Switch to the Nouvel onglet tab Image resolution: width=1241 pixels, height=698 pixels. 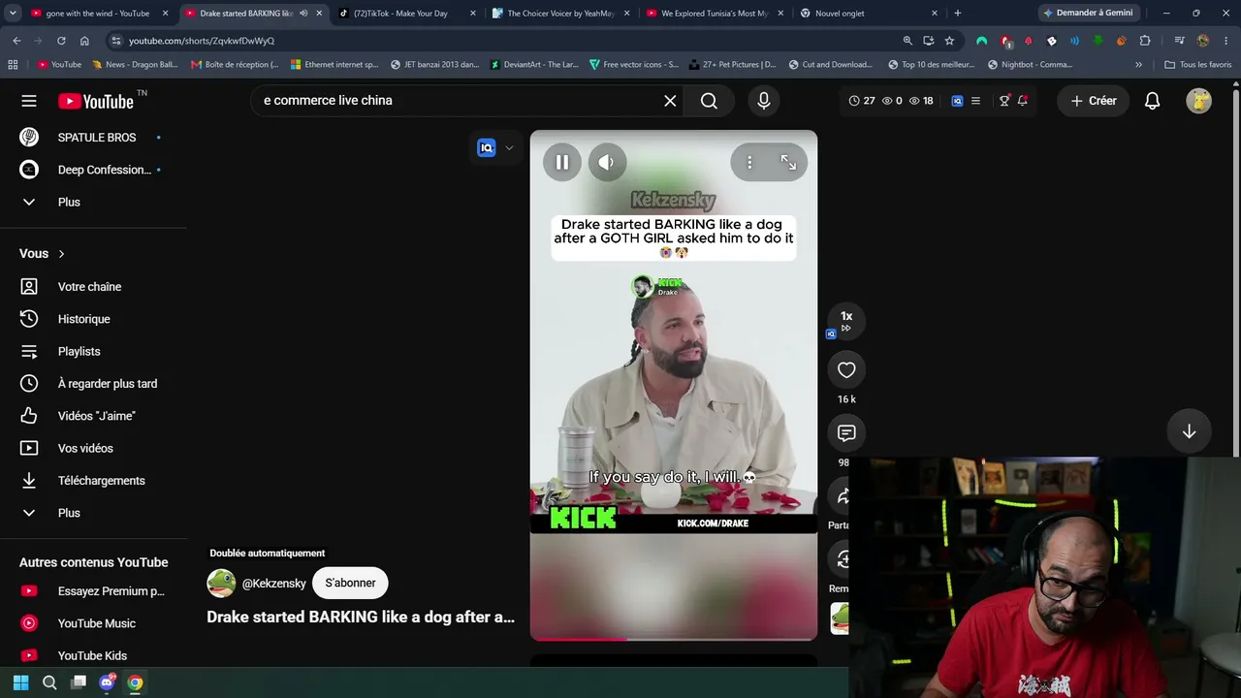tap(870, 14)
